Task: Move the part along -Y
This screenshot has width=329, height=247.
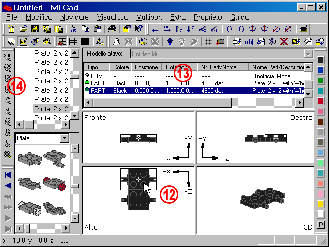Action: coord(178,29)
